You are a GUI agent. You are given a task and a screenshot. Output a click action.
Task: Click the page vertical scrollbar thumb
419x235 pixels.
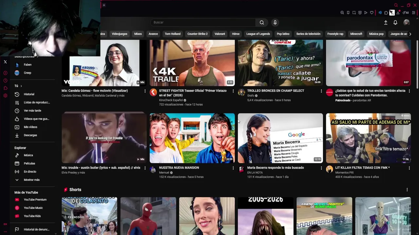[x=417, y=64]
